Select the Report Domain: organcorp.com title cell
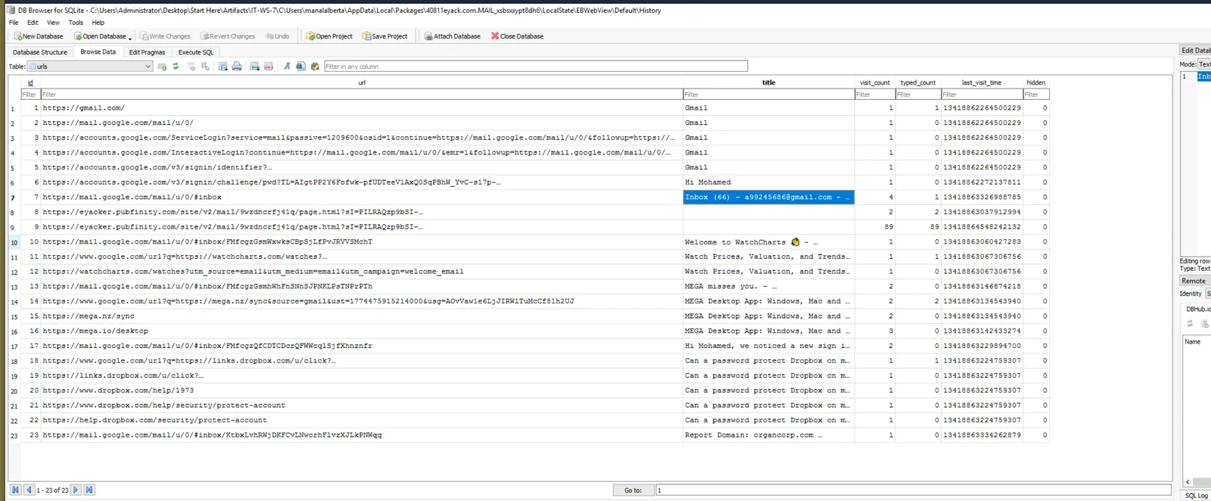 [769, 435]
